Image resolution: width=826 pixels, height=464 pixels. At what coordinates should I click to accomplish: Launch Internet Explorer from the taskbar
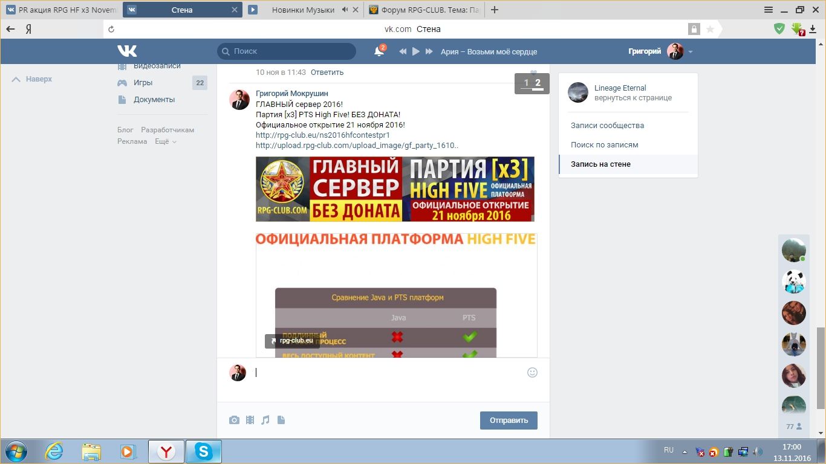(x=54, y=451)
